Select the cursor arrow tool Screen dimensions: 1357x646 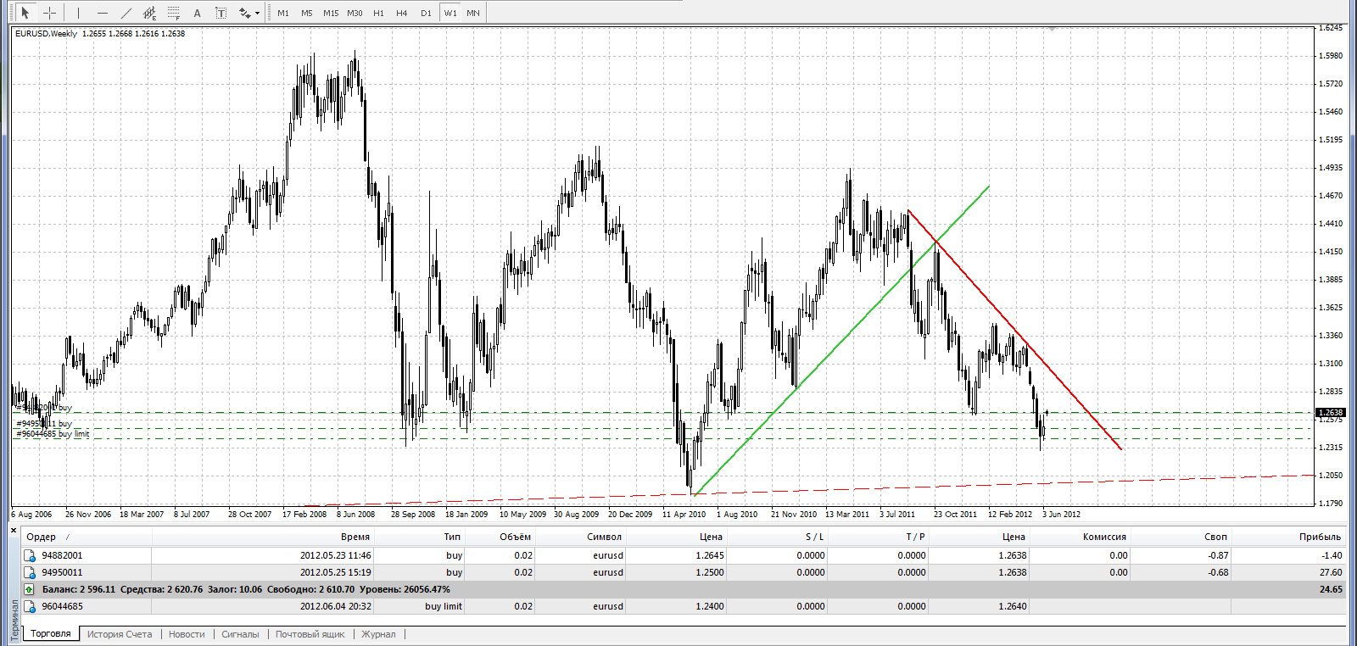coord(25,13)
